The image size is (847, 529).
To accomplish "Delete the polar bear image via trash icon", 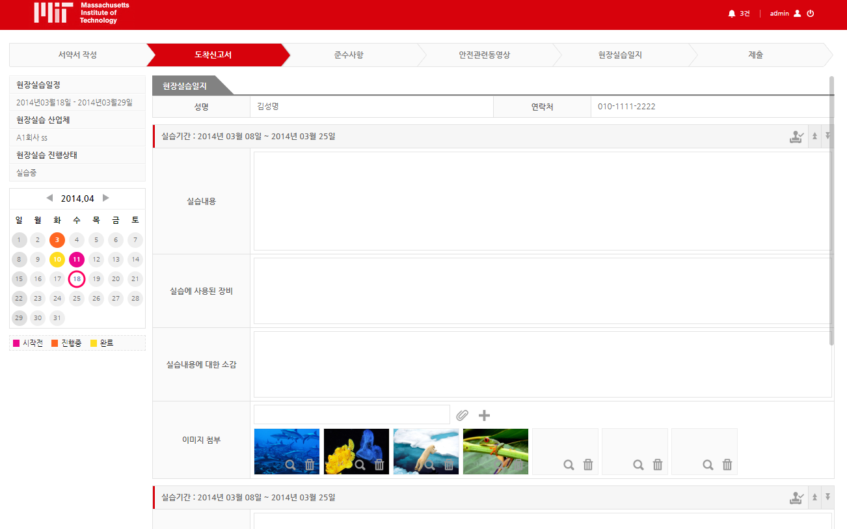I will (x=449, y=465).
